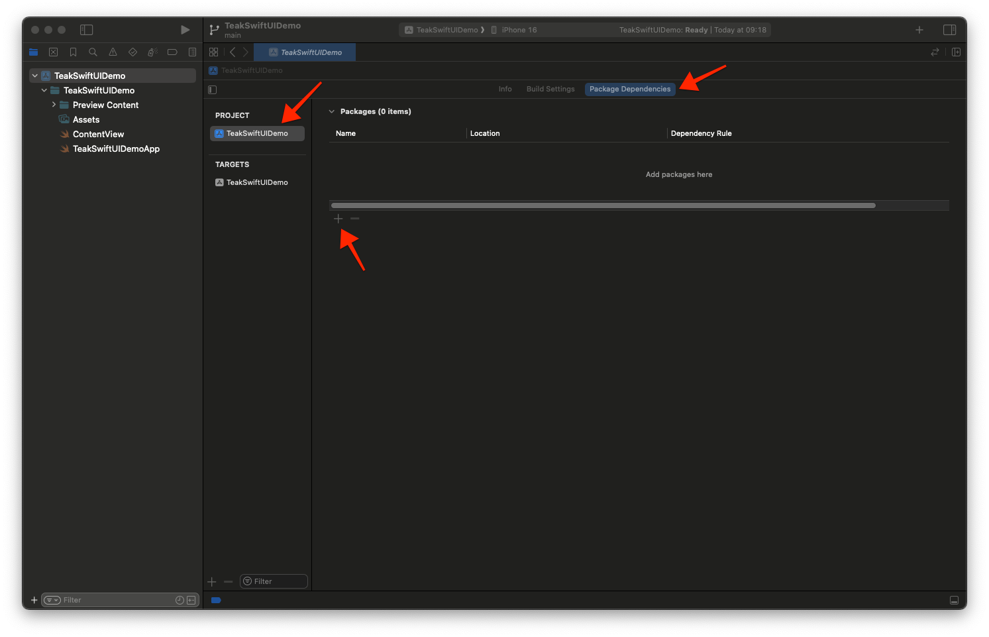Open the Bookmark navigator

pyautogui.click(x=74, y=52)
